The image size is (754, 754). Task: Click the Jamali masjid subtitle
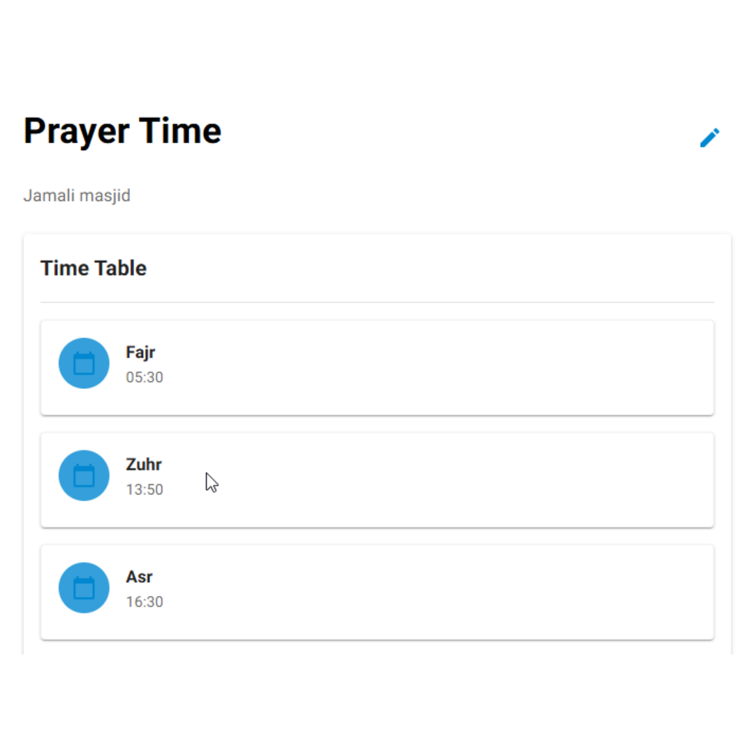[x=77, y=195]
